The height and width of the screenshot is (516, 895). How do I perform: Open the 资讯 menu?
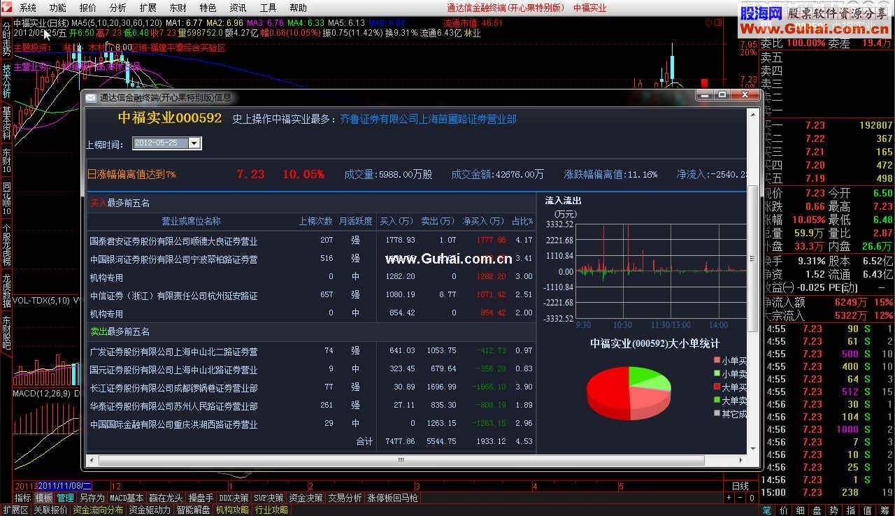[238, 8]
